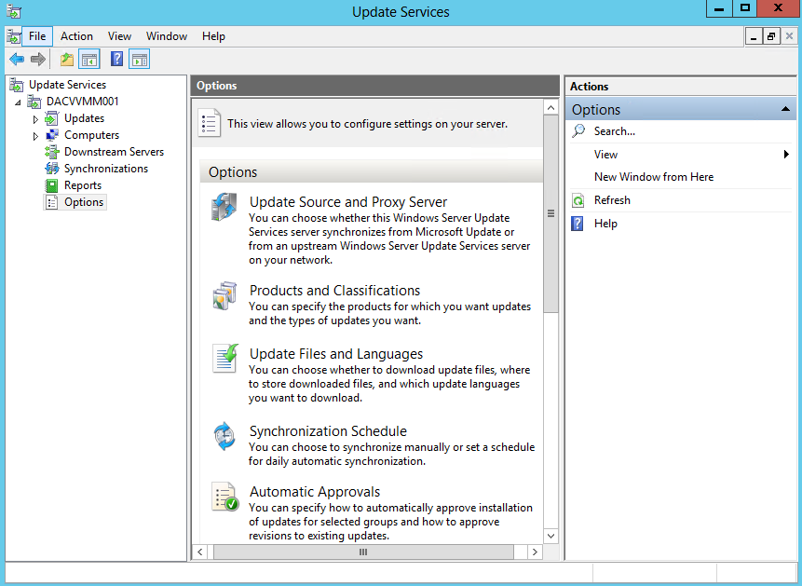The width and height of the screenshot is (802, 586).
Task: Click the horizontal scrollbar left arrow
Action: [200, 552]
